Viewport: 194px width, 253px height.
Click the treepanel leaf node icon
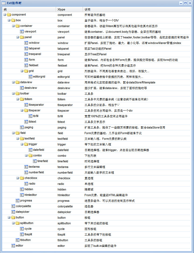pyautogui.click(x=26, y=54)
